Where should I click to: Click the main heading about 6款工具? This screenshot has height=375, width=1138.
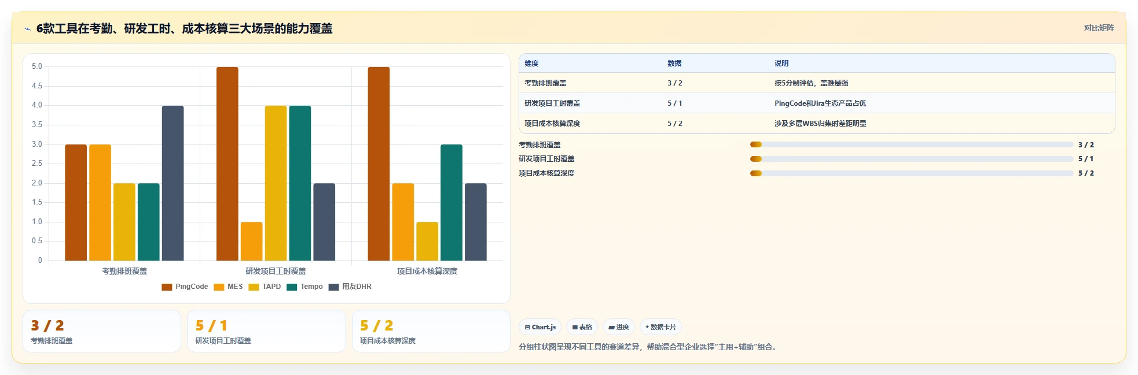pyautogui.click(x=184, y=28)
